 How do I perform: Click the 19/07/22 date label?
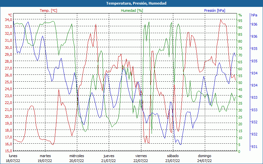pos(45,161)
